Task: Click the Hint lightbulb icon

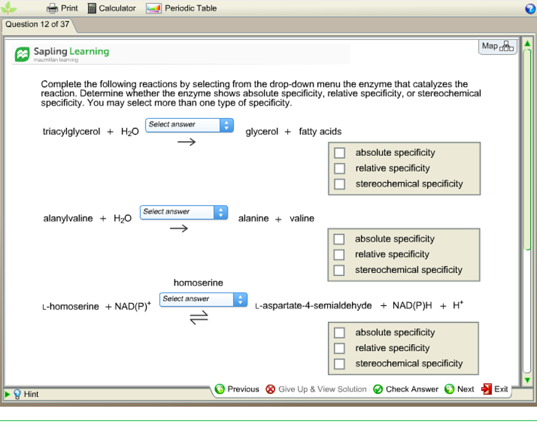Action: [18, 394]
